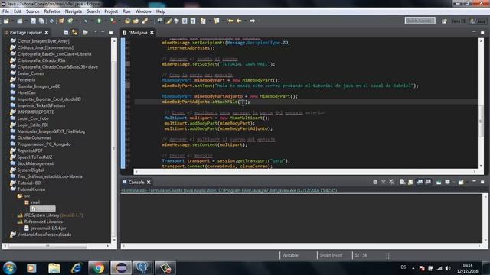Close the Console view tab
This screenshot has width=490, height=275.
click(149, 182)
